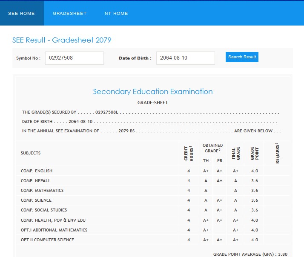Click the SEE Result - Gradesheet 2079 heading
The image size is (304, 257).
point(62,40)
